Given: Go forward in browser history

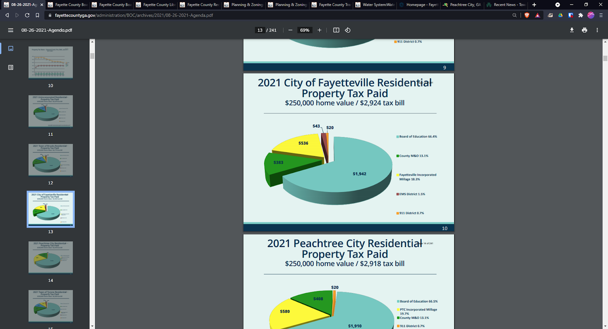Looking at the screenshot, I should (17, 15).
